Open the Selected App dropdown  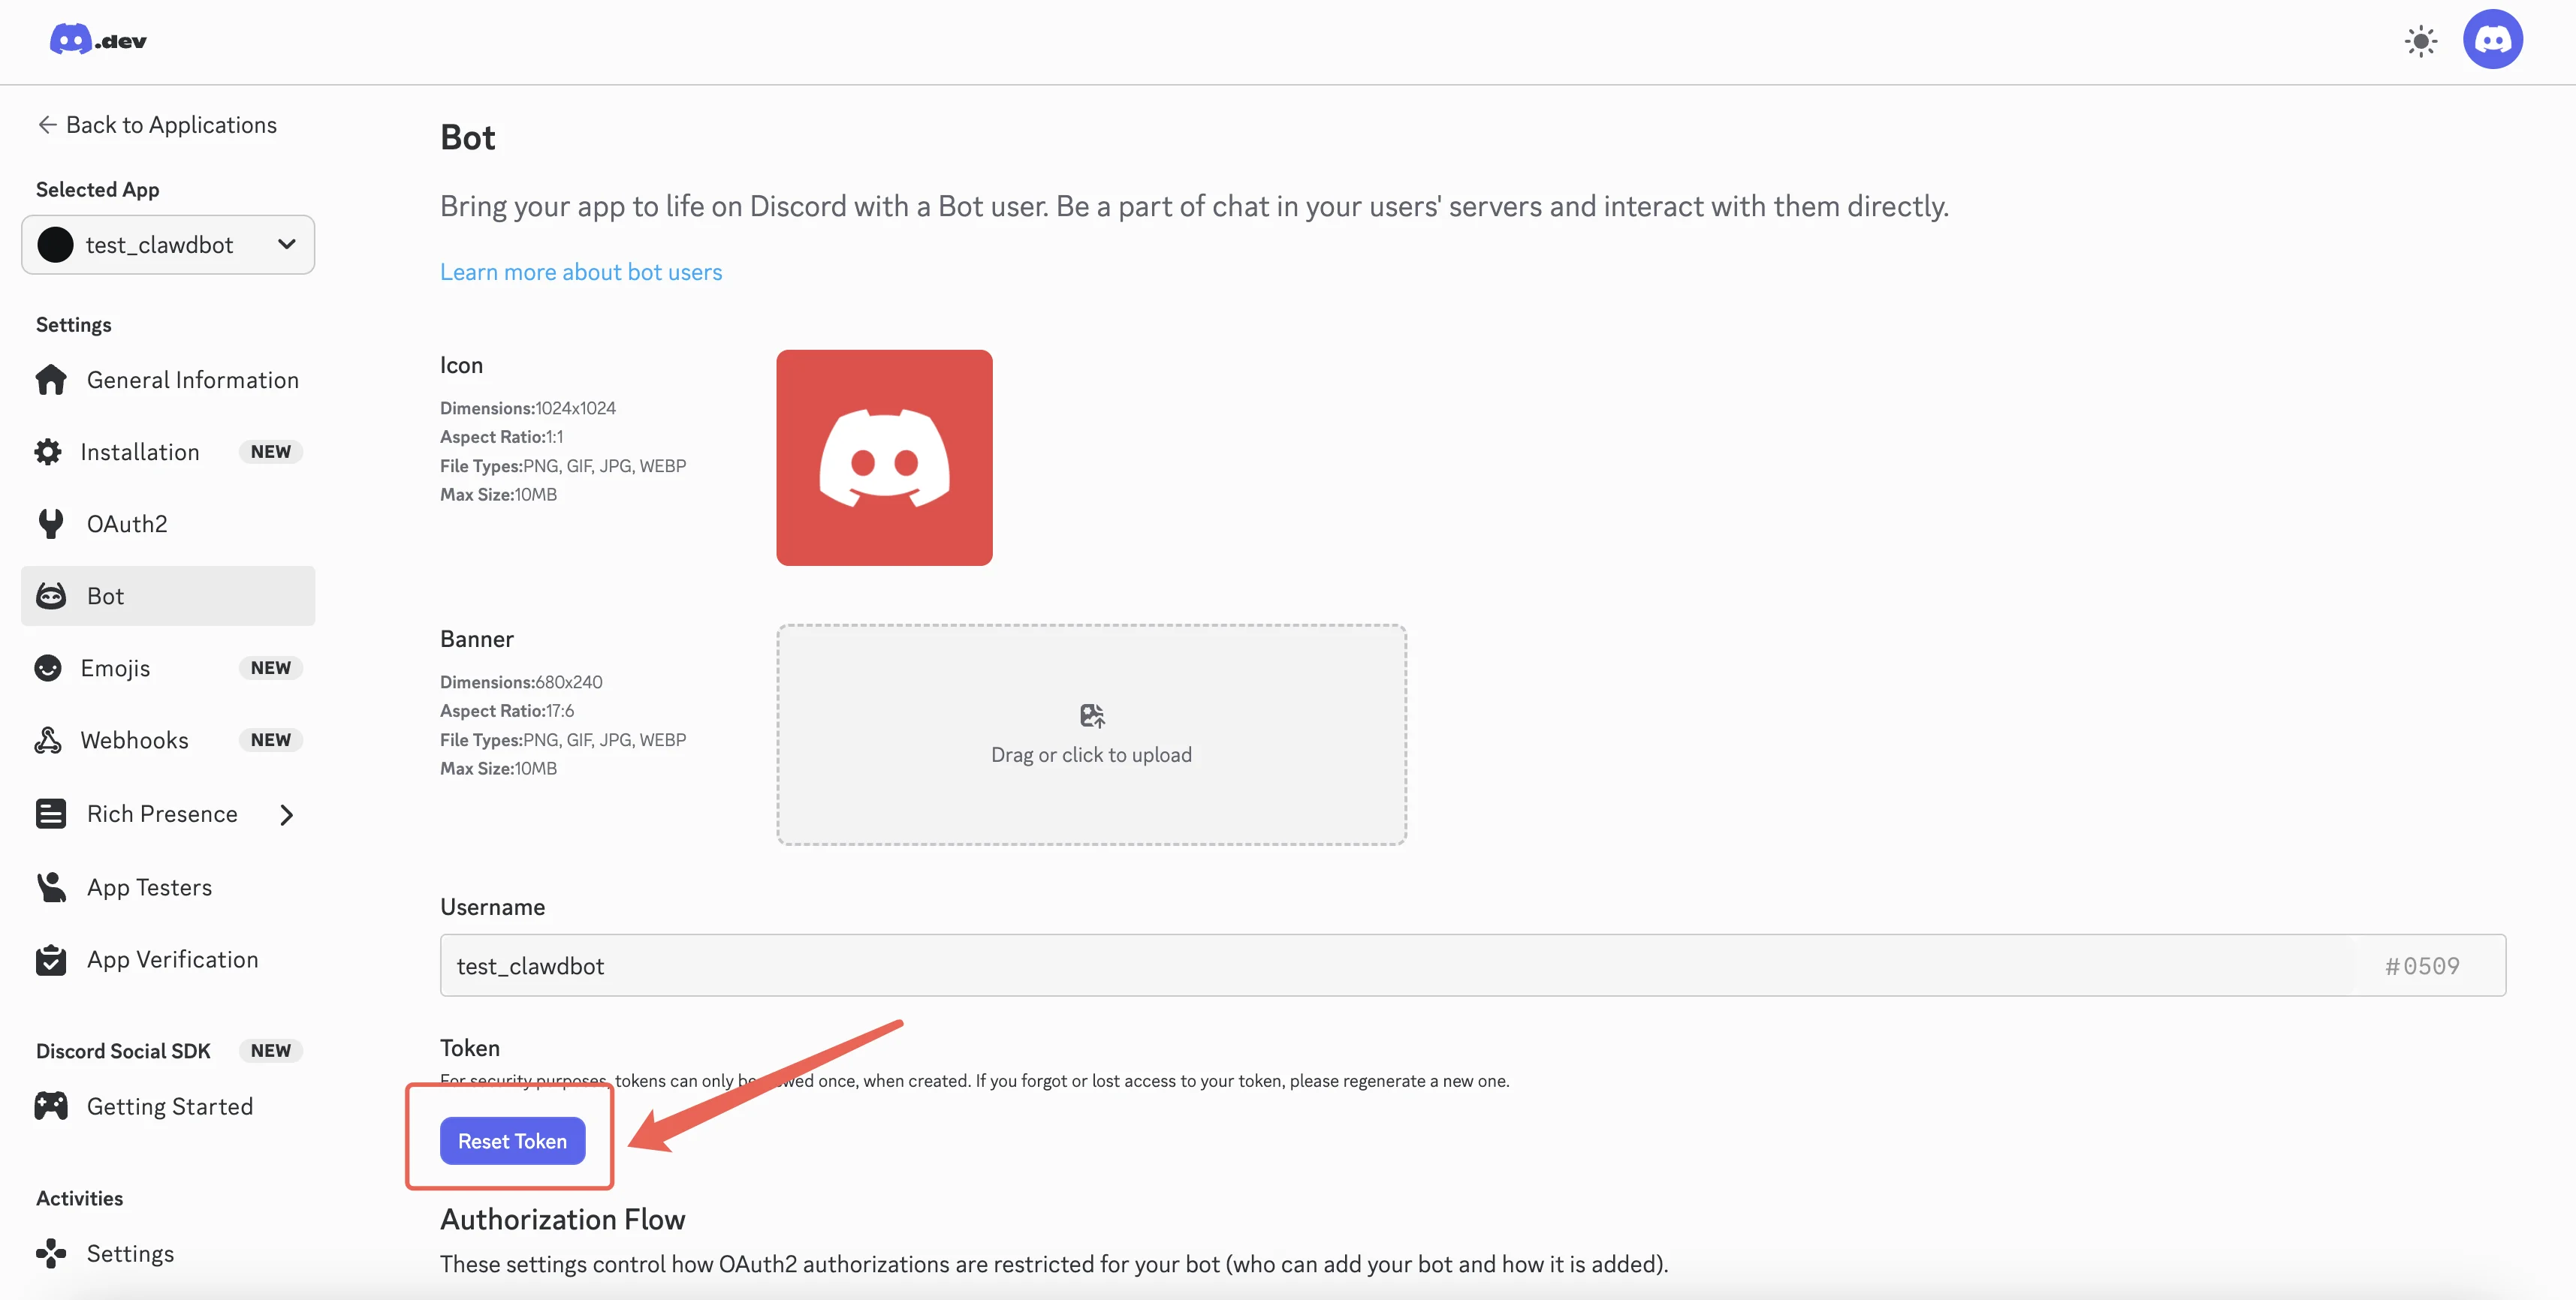click(x=168, y=245)
